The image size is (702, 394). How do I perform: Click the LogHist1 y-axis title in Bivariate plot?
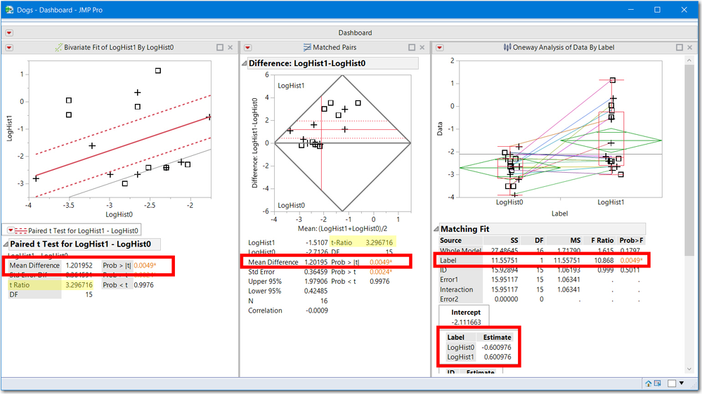point(9,129)
